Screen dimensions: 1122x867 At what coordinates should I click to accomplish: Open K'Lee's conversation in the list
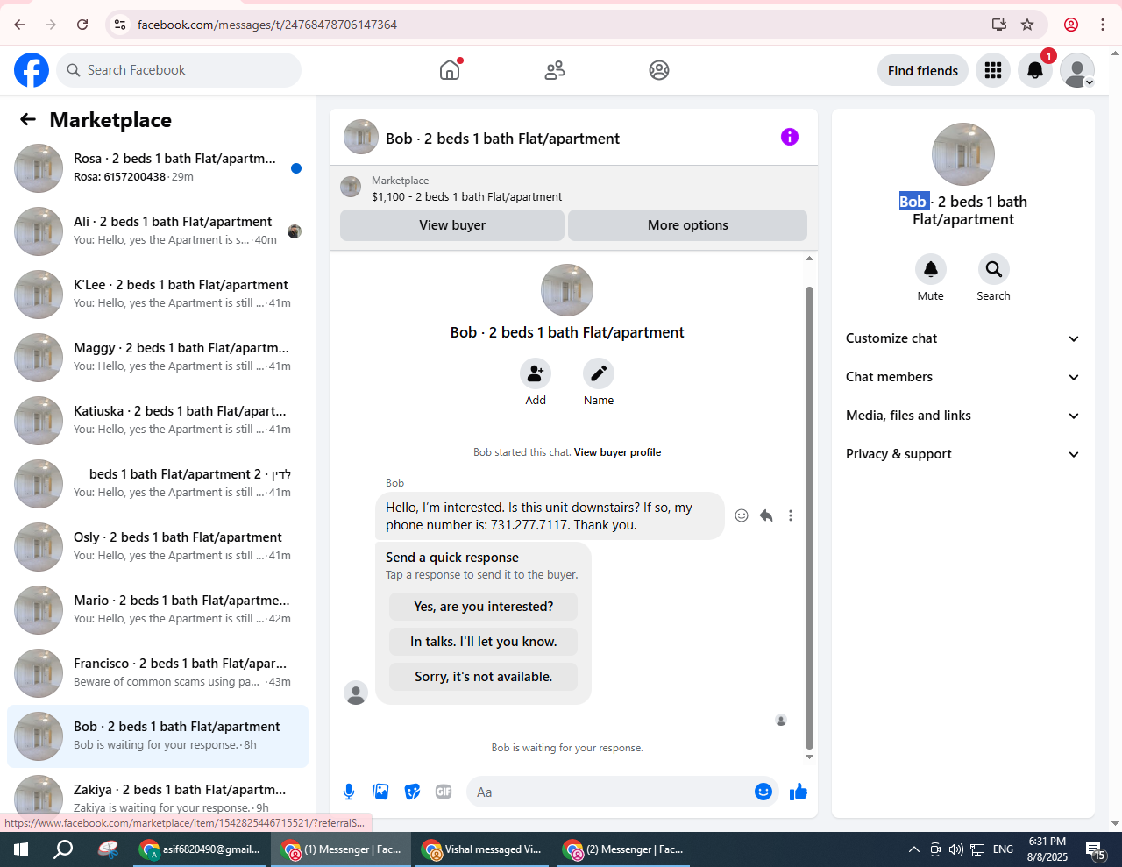[x=158, y=295]
